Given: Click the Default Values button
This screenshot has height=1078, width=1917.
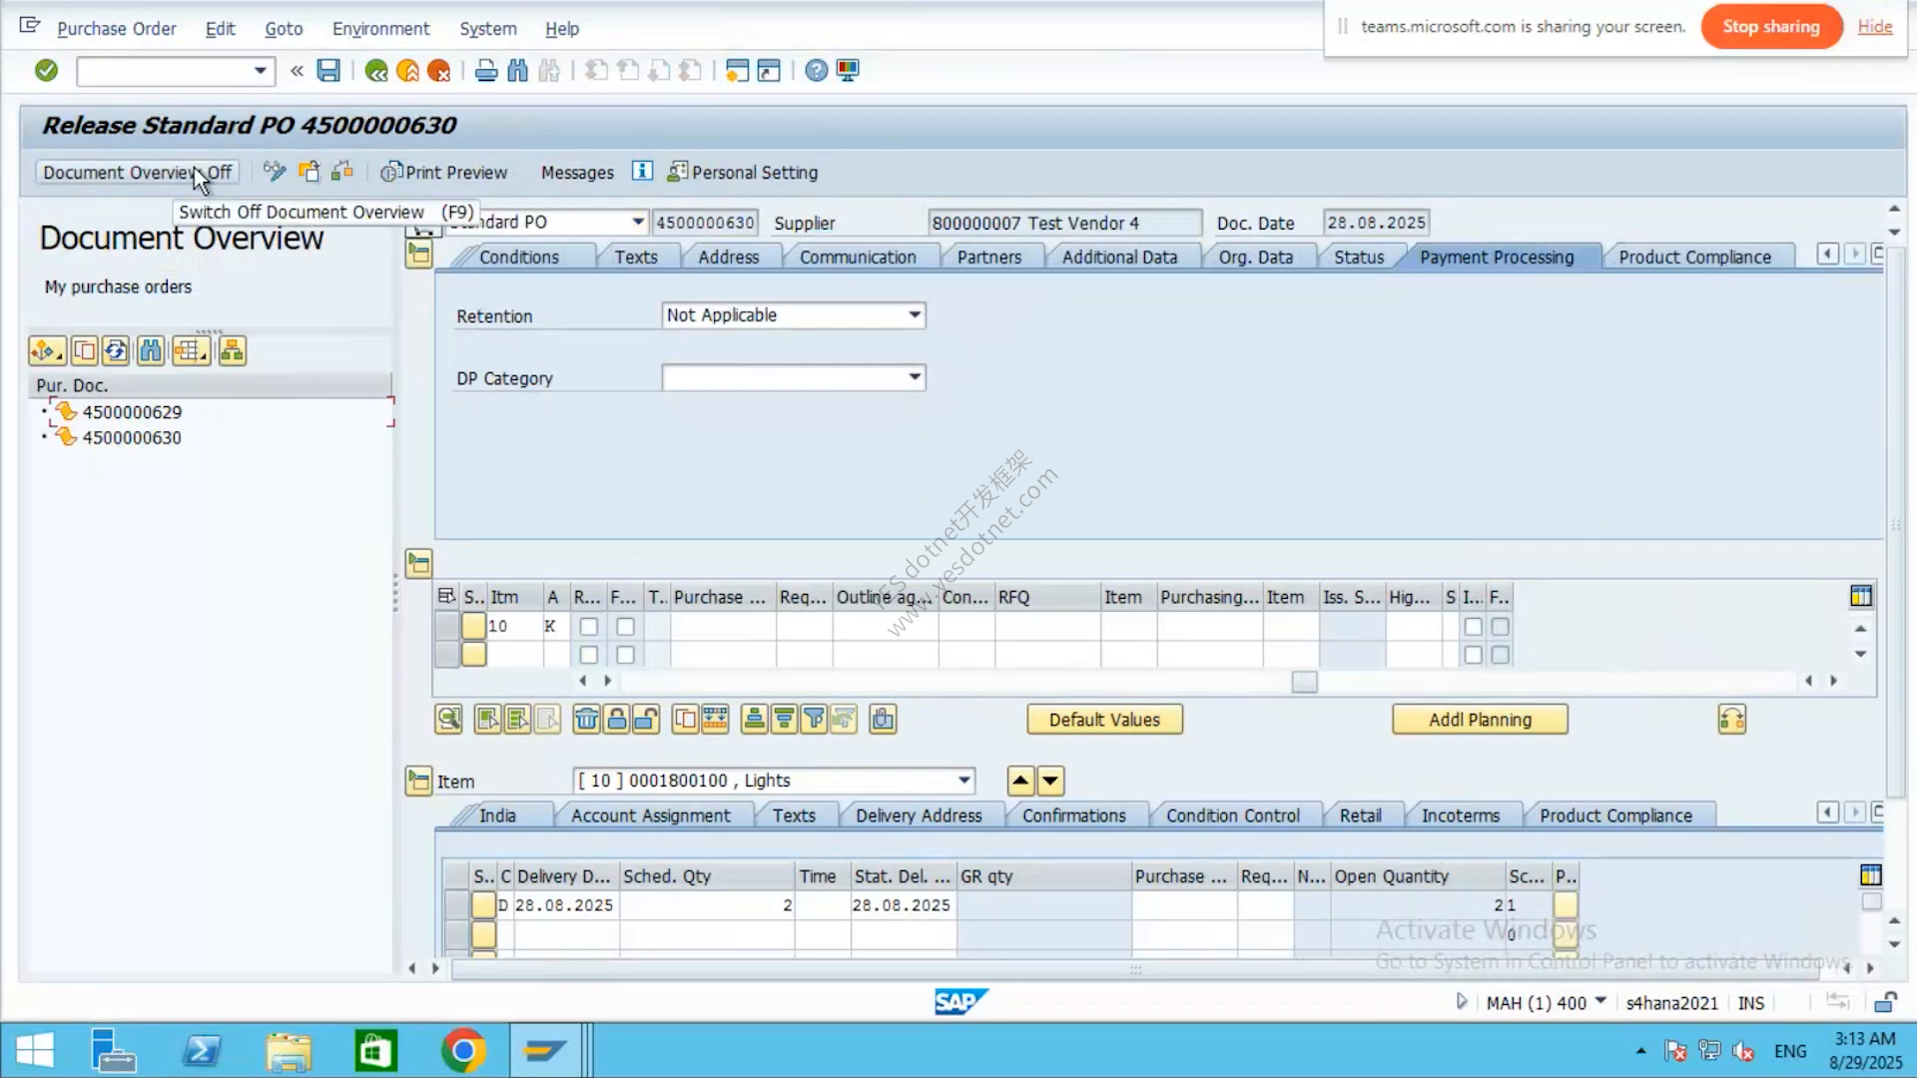Looking at the screenshot, I should 1104,720.
